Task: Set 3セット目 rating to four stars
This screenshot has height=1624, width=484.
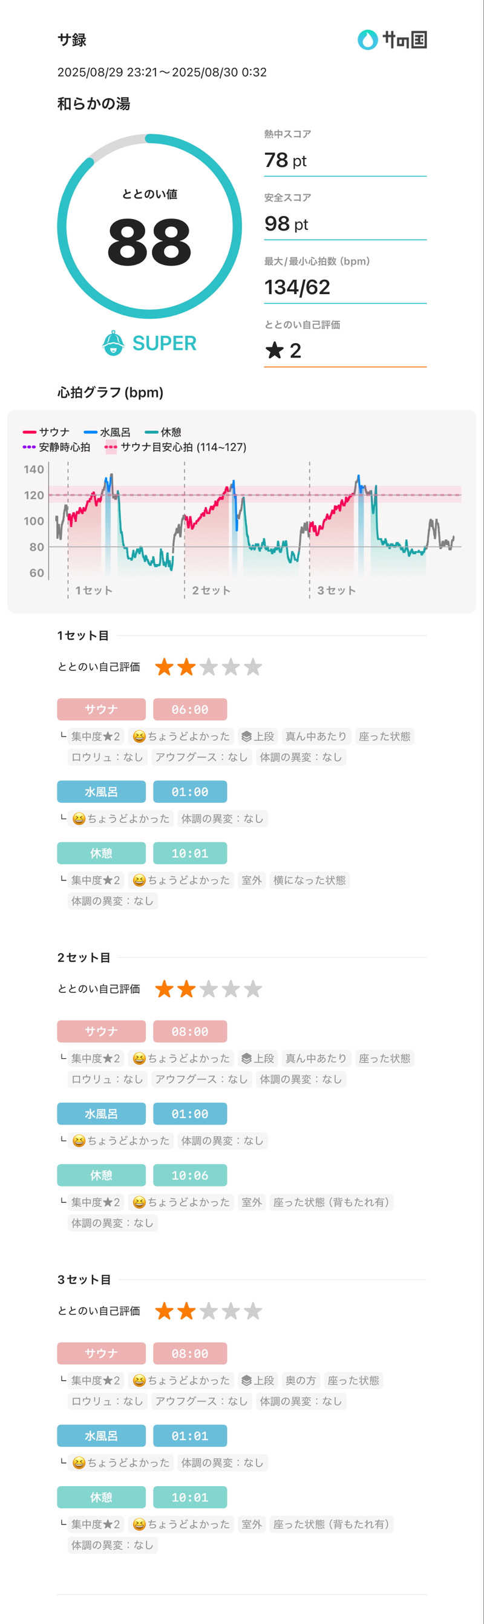Action: pyautogui.click(x=231, y=1311)
